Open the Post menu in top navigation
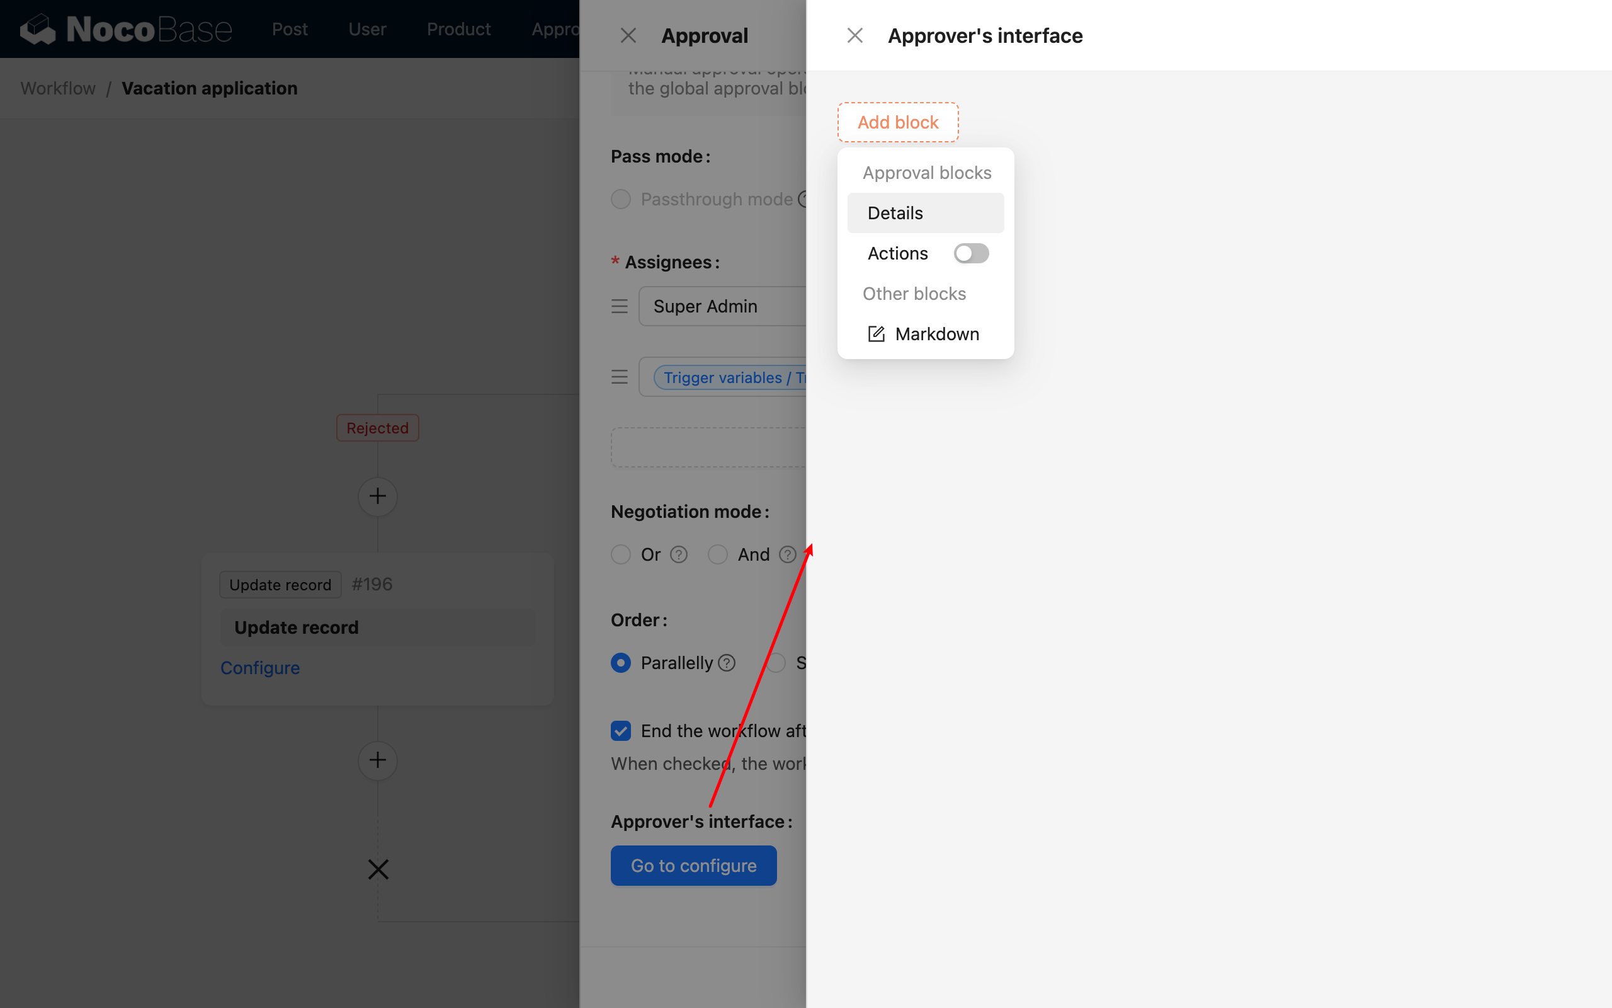1612x1008 pixels. (x=289, y=29)
